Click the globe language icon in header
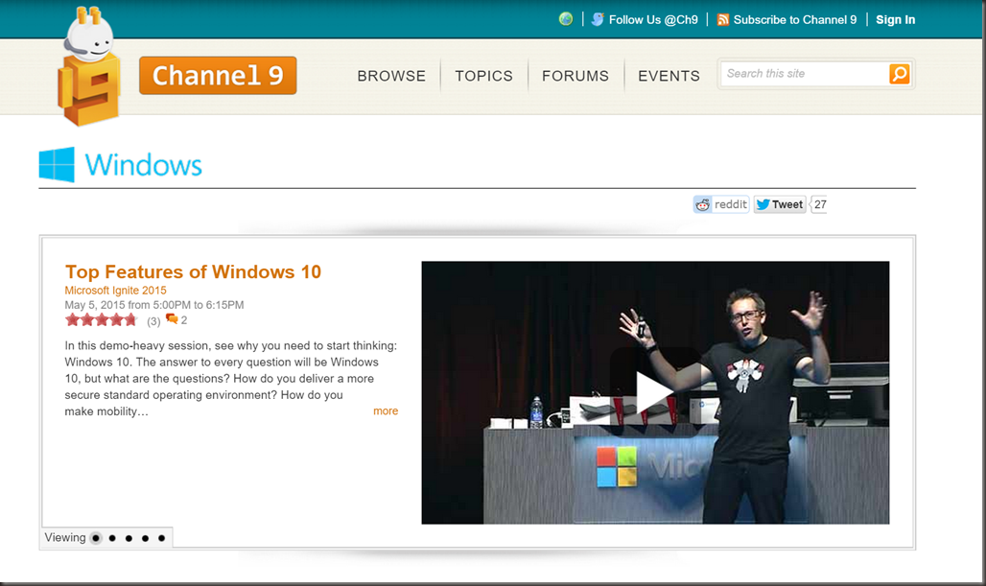This screenshot has width=986, height=586. tap(566, 19)
